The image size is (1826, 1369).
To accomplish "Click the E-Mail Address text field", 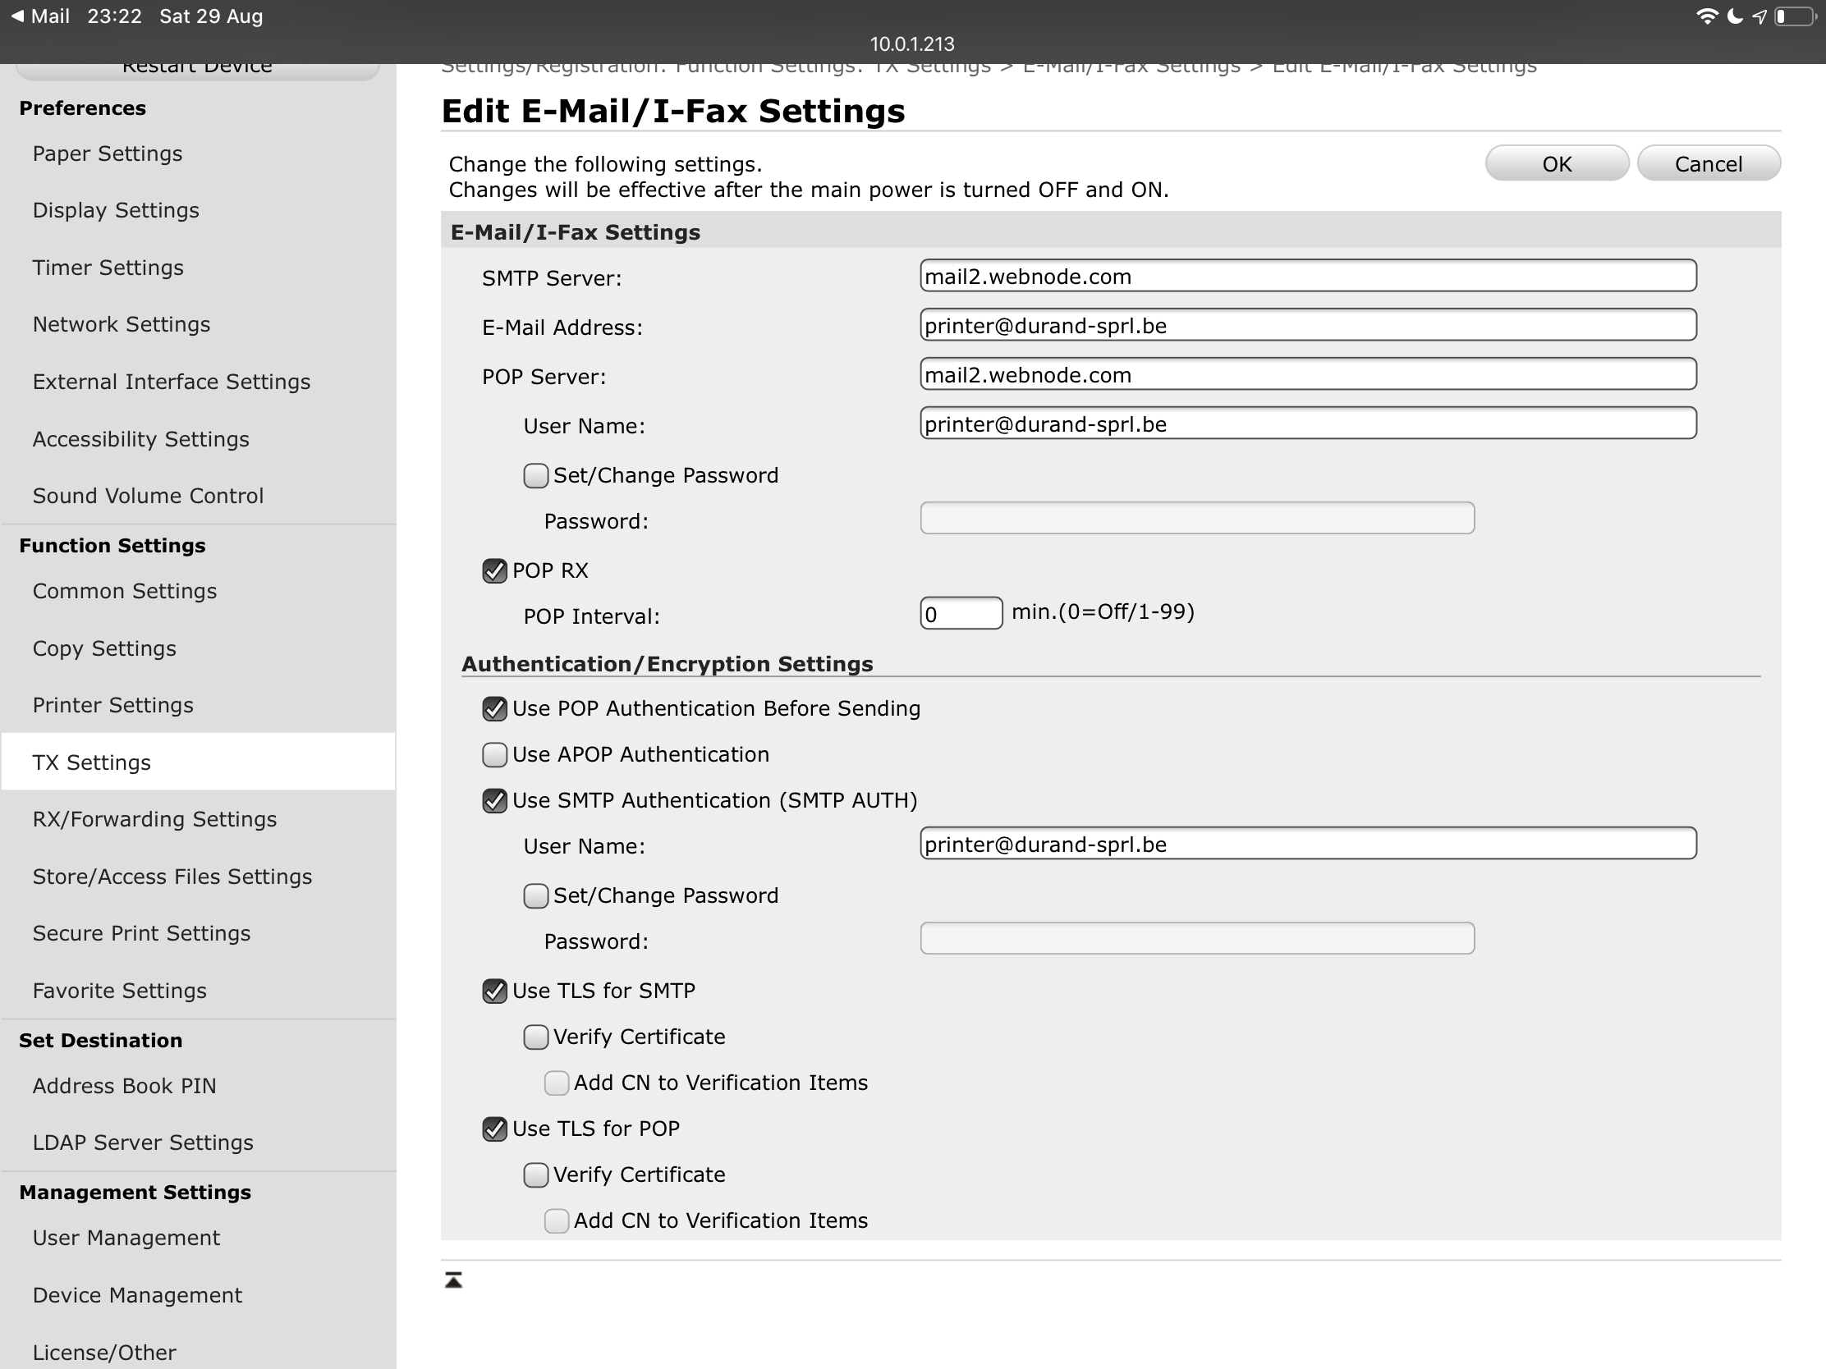I will click(1308, 326).
